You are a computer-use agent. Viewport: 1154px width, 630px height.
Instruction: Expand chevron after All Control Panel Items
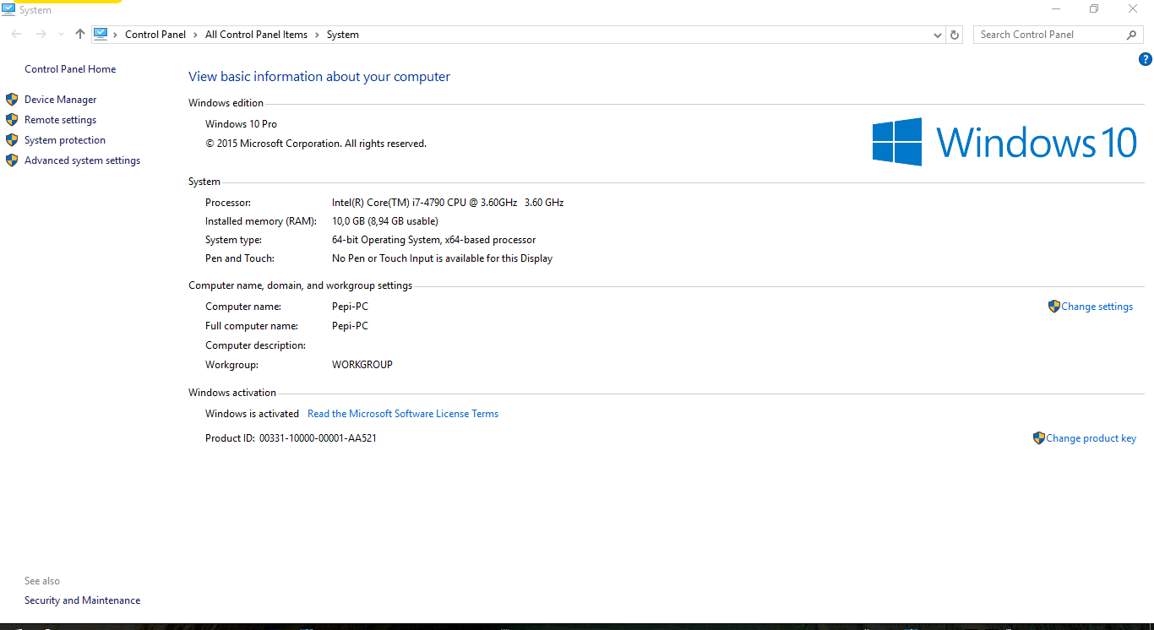pyautogui.click(x=317, y=35)
